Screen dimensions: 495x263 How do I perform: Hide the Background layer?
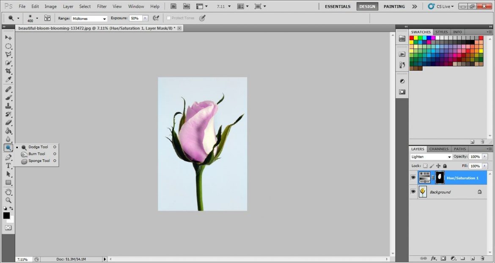[x=413, y=192]
